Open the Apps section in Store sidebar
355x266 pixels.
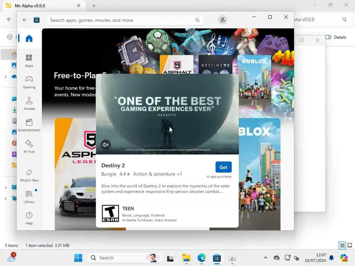click(x=29, y=61)
